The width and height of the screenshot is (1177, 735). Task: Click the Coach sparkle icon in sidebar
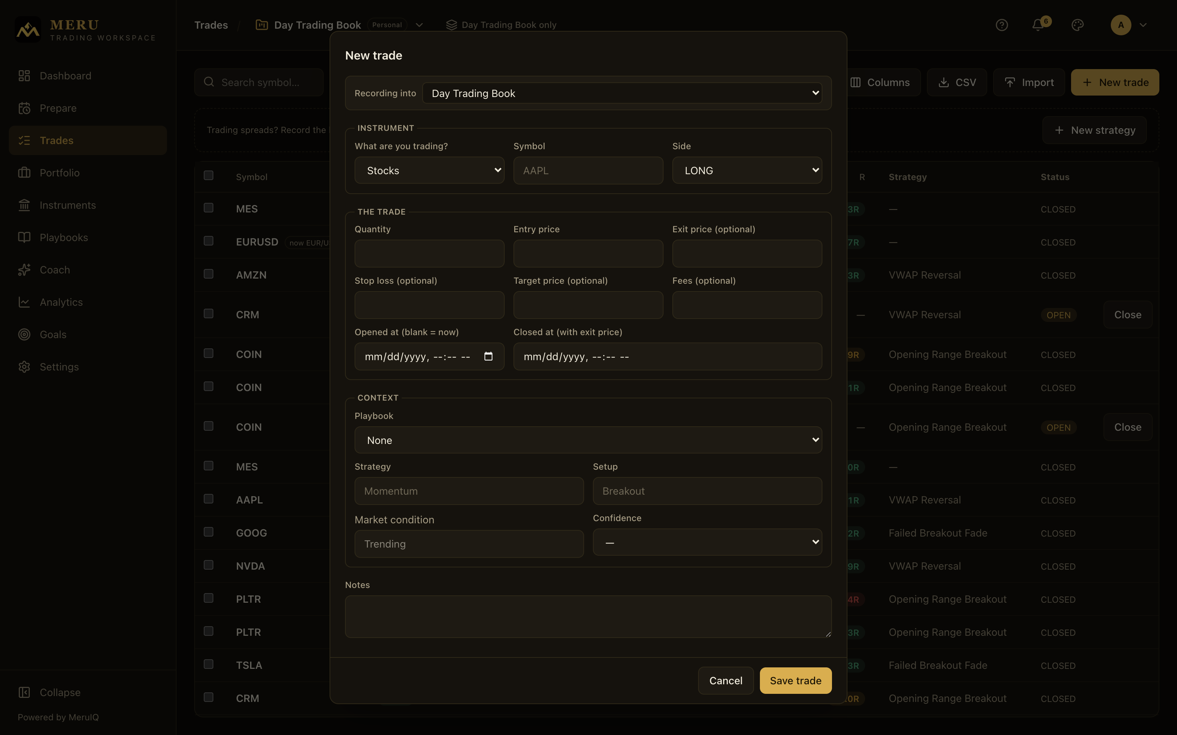pos(24,270)
